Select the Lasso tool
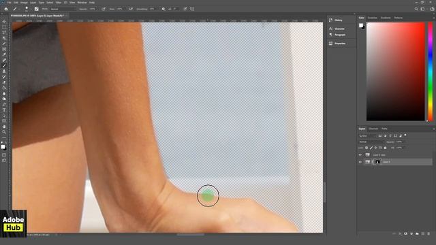The height and width of the screenshot is (245, 436). 4,33
